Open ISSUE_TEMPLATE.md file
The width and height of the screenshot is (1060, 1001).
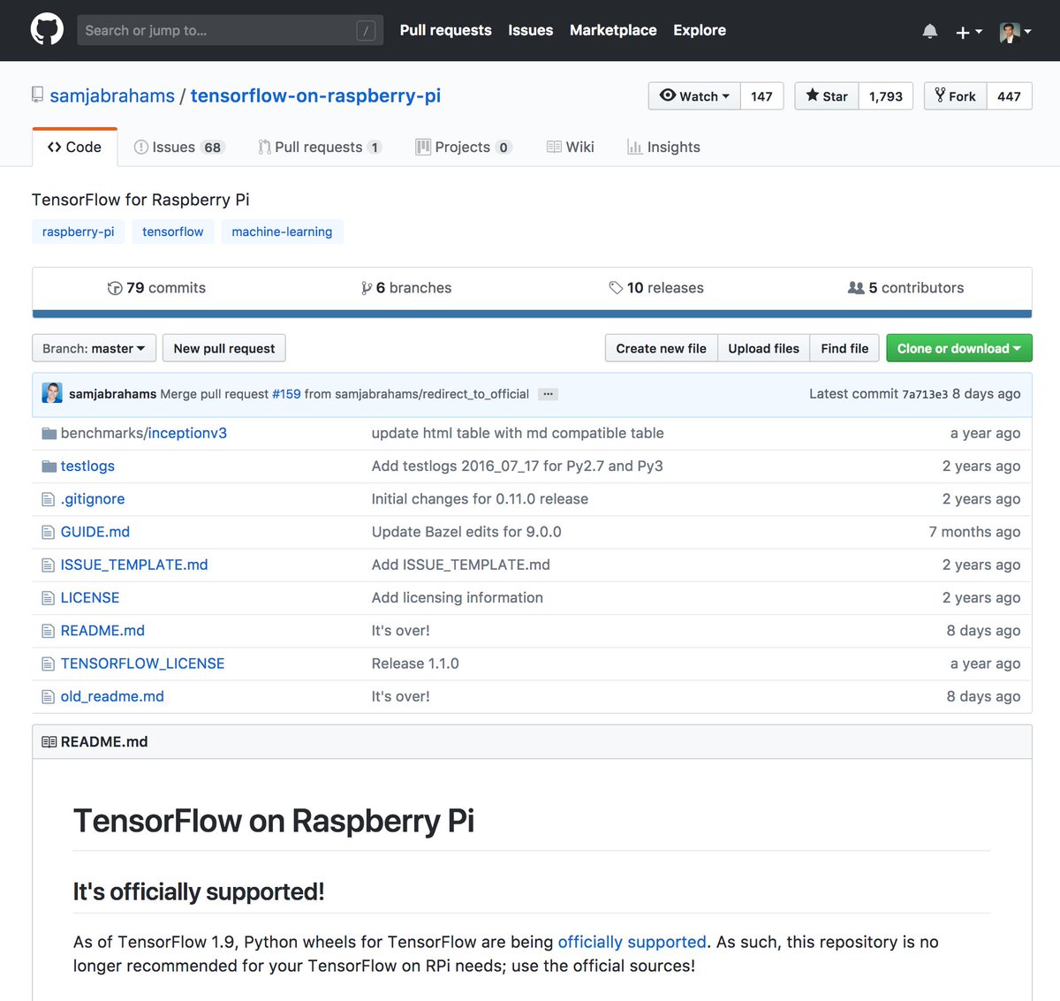(x=134, y=565)
